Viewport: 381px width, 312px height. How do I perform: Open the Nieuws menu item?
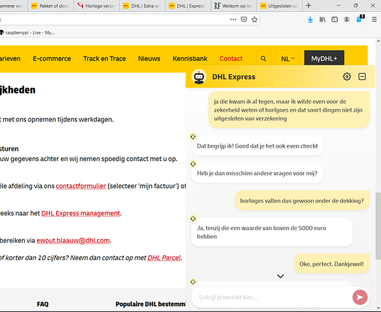[x=149, y=59]
